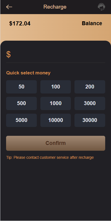
Task: Pick the 3000 quick amount
Action: coord(90,103)
